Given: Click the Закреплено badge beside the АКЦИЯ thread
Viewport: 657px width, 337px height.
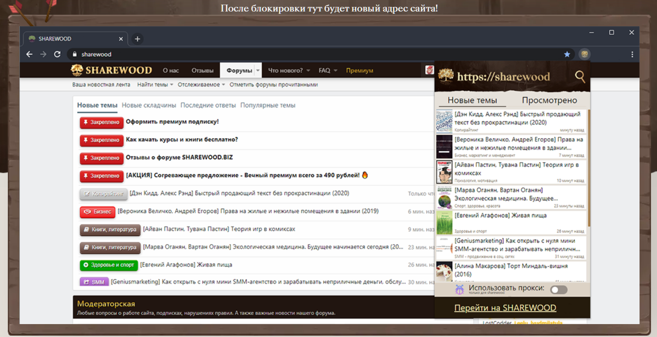Looking at the screenshot, I should (101, 176).
